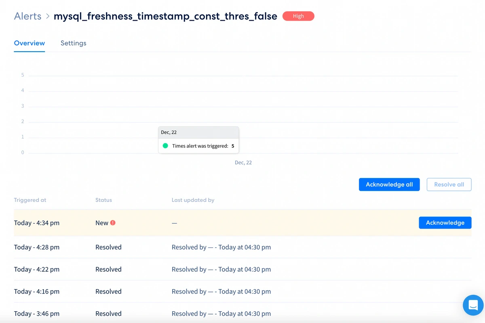
Task: Click the Resolved by text for the 4:28 pm alert
Action: 221,247
